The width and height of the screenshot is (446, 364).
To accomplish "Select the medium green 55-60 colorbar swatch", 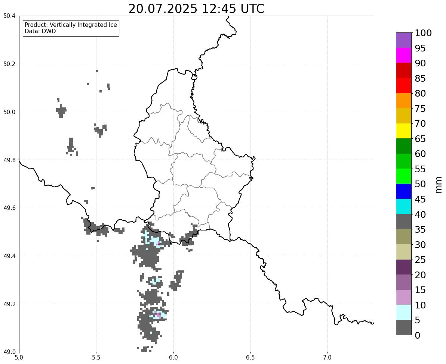I will click(x=404, y=161).
